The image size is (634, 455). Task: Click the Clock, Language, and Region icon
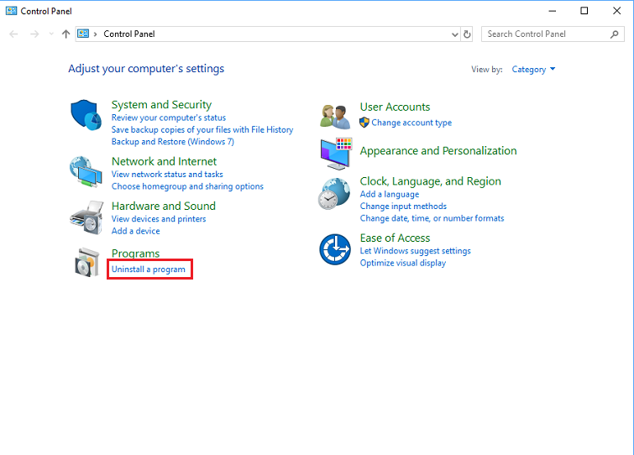pyautogui.click(x=334, y=194)
